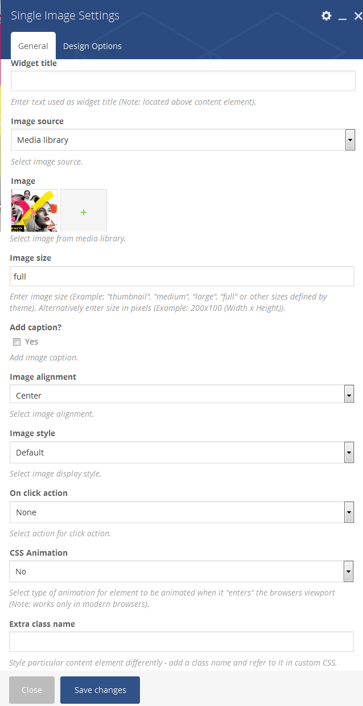Click the Yes label beside caption checkbox
This screenshot has height=706, width=363.
32,342
